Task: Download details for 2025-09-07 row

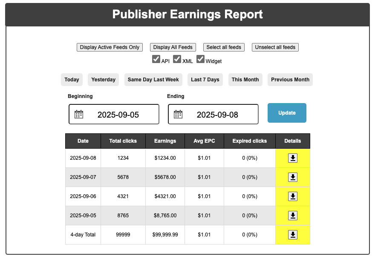Action: [293, 177]
